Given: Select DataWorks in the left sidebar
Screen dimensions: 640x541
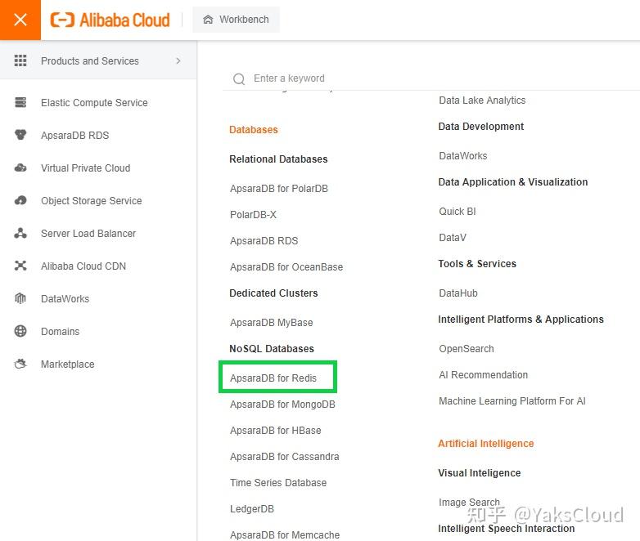Looking at the screenshot, I should 65,299.
